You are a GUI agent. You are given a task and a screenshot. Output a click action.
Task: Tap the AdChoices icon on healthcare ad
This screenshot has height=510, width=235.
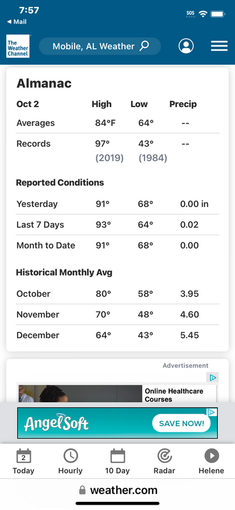pos(213,378)
